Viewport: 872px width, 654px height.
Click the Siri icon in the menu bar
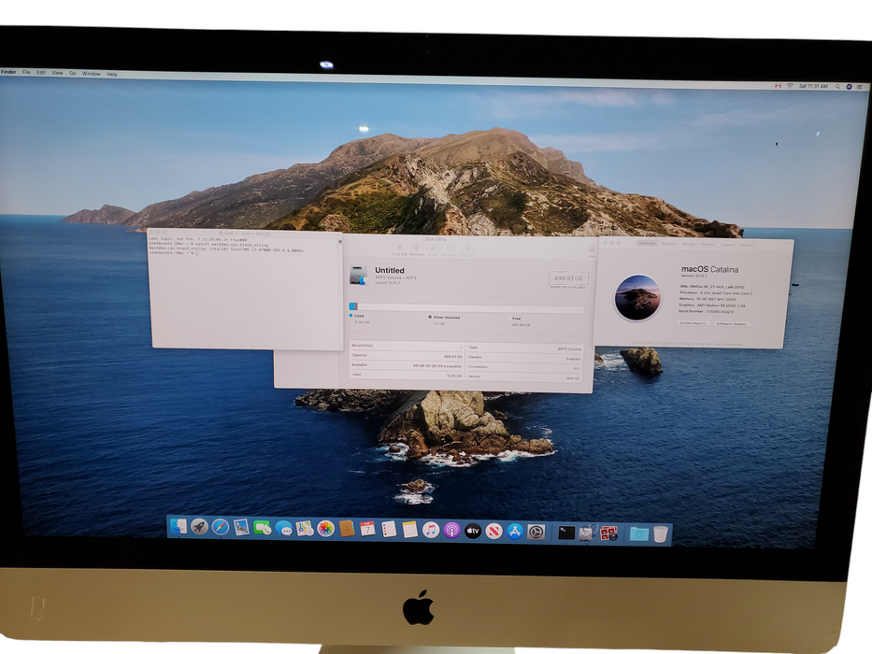click(850, 87)
